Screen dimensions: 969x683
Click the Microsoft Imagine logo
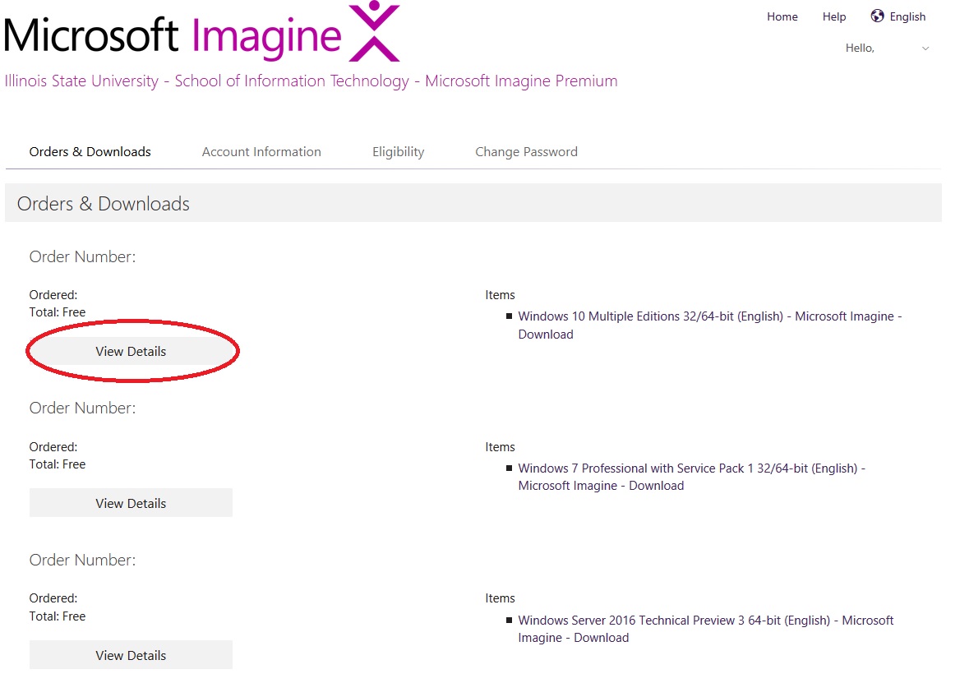202,32
